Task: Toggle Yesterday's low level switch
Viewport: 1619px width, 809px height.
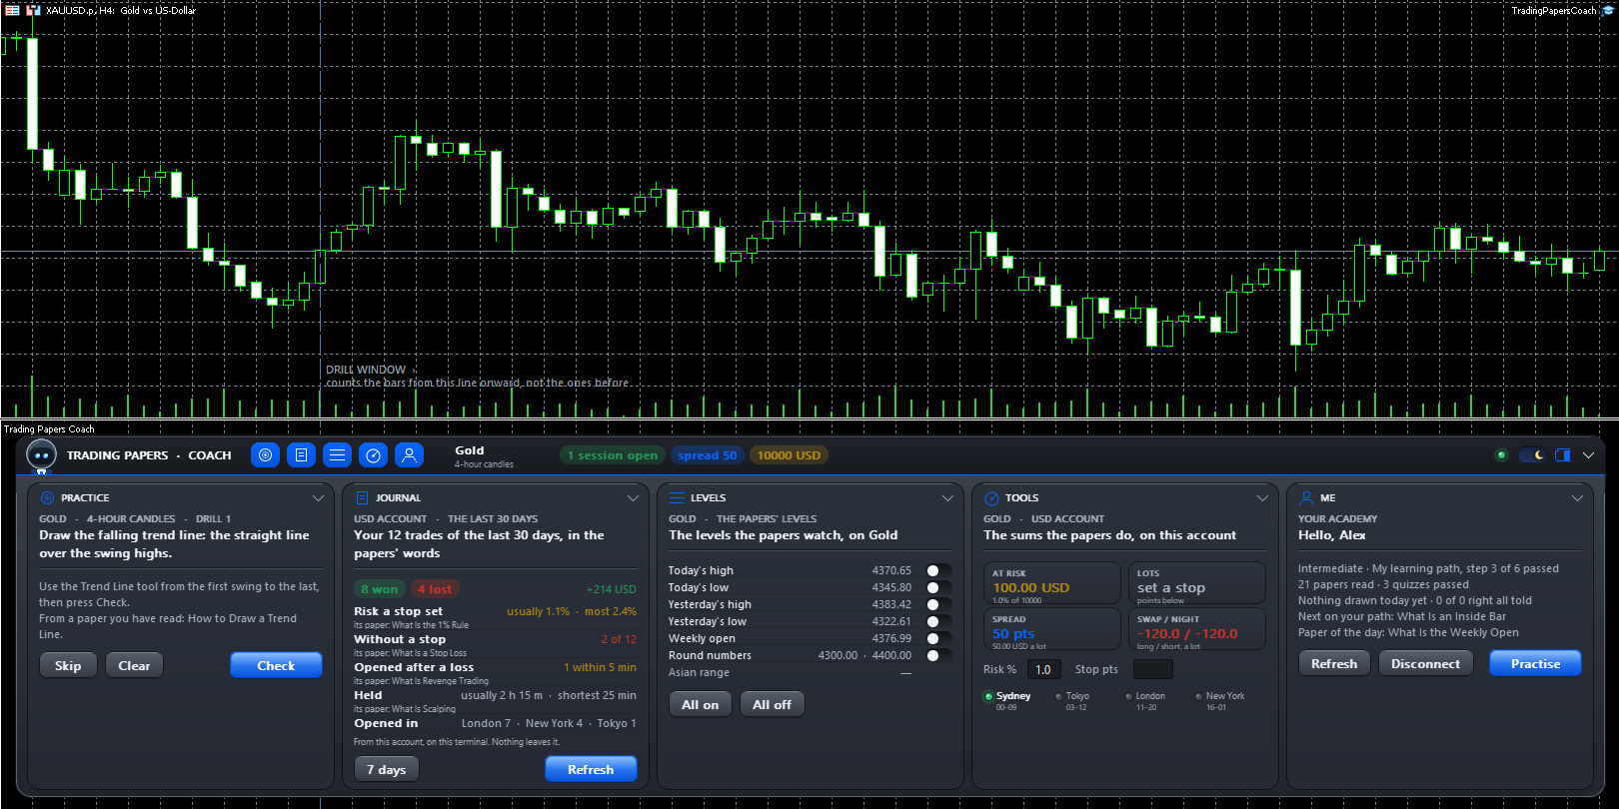Action: pyautogui.click(x=938, y=622)
